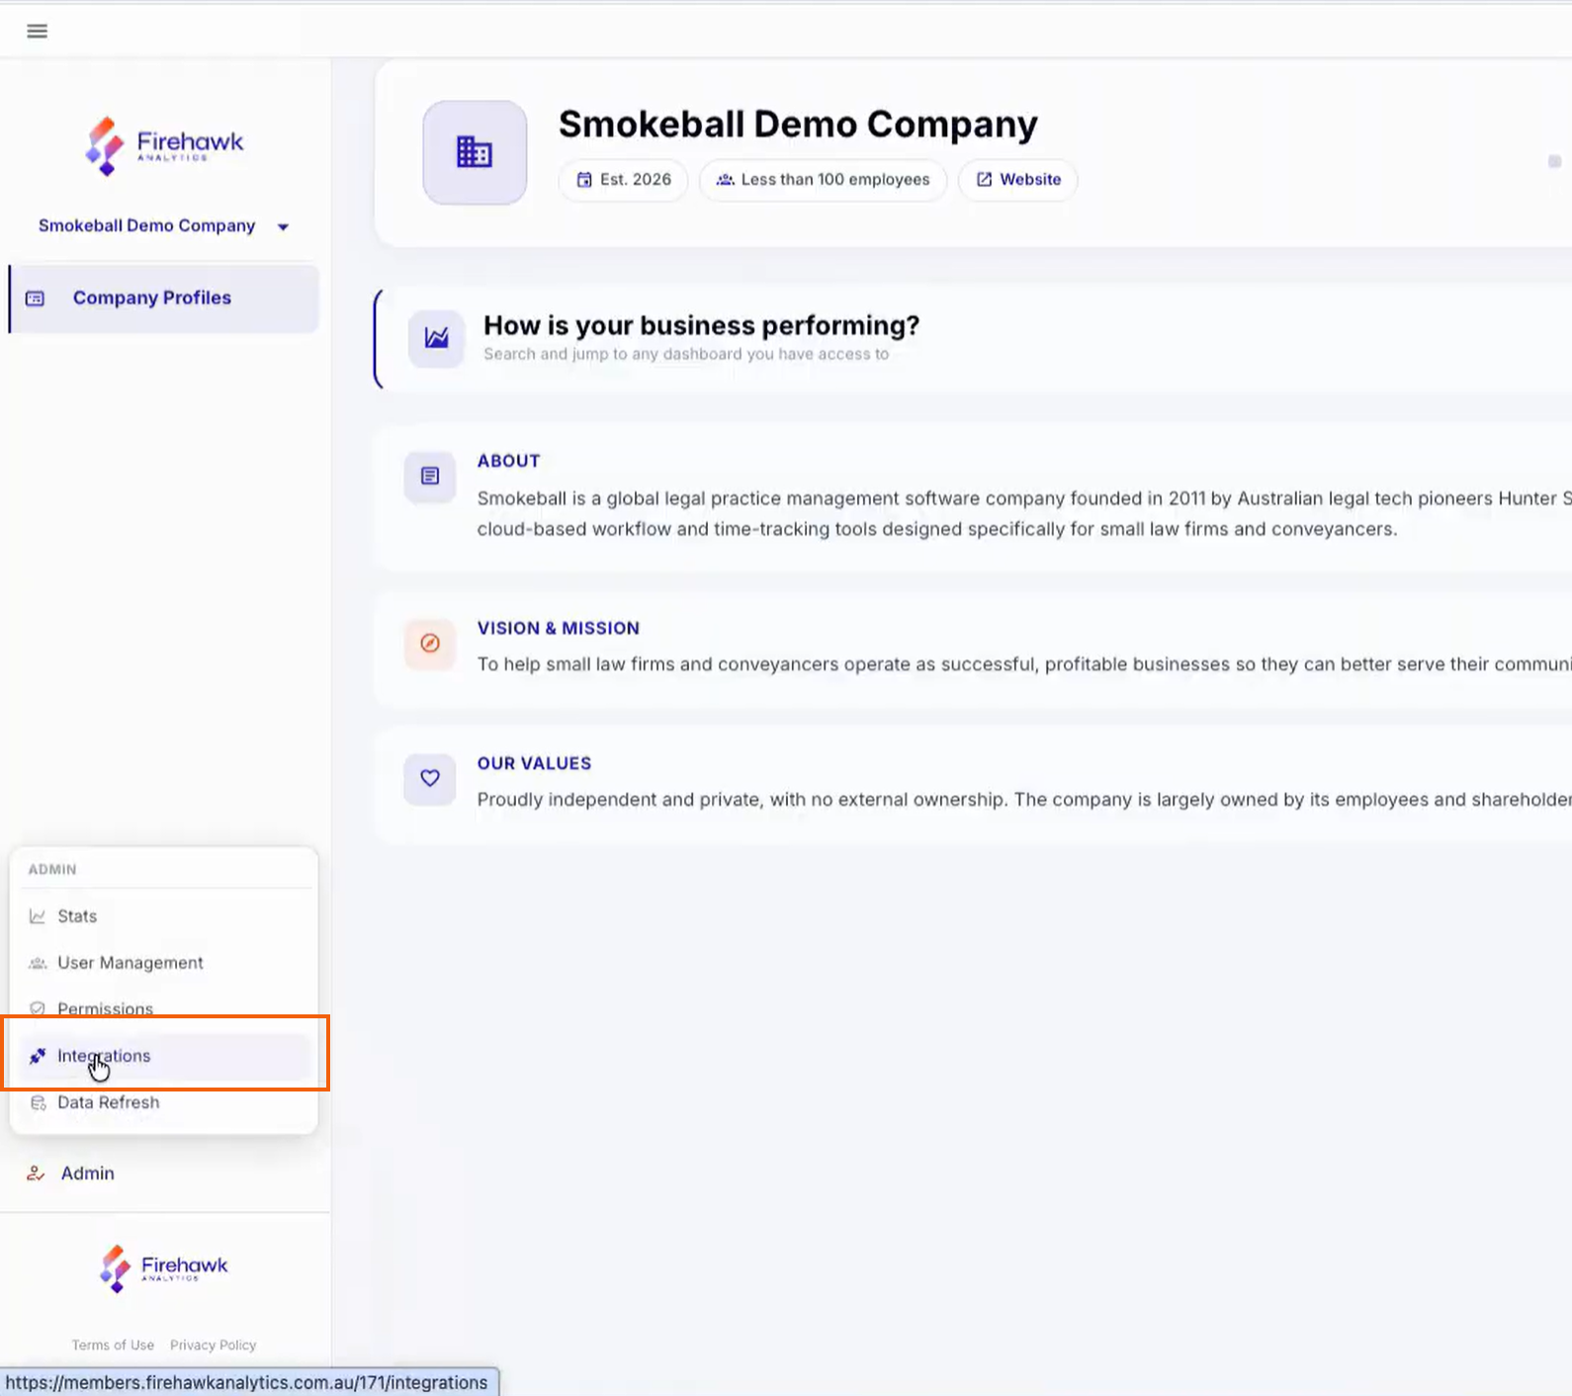Expand the Smokeball Demo Company dropdown arrow
1572x1396 pixels.
coord(284,226)
